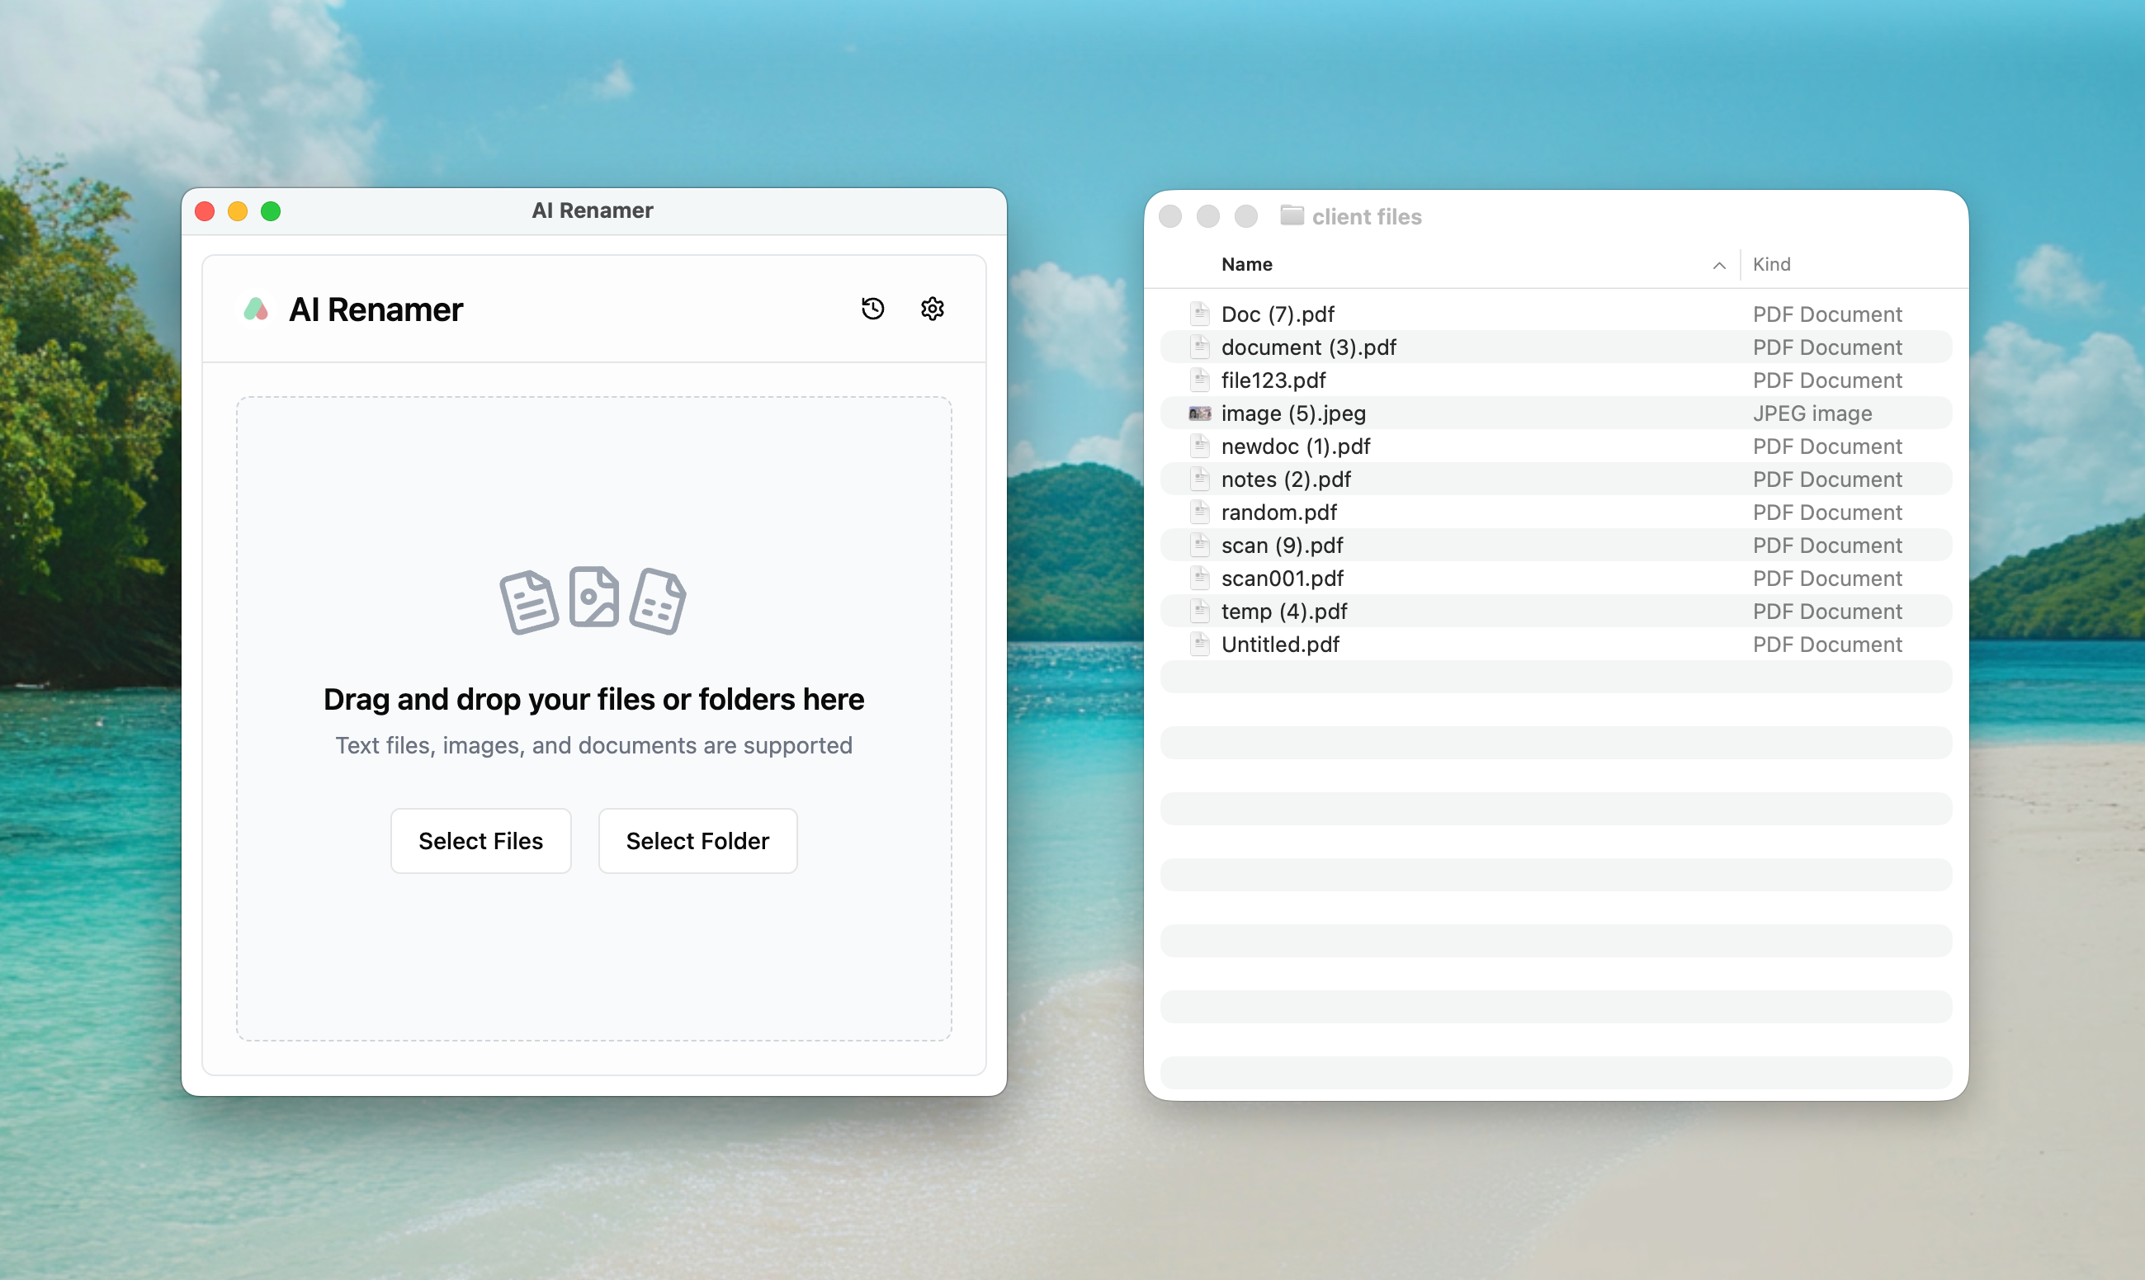
Task: Select the file123.pdf row
Action: pyautogui.click(x=1273, y=380)
